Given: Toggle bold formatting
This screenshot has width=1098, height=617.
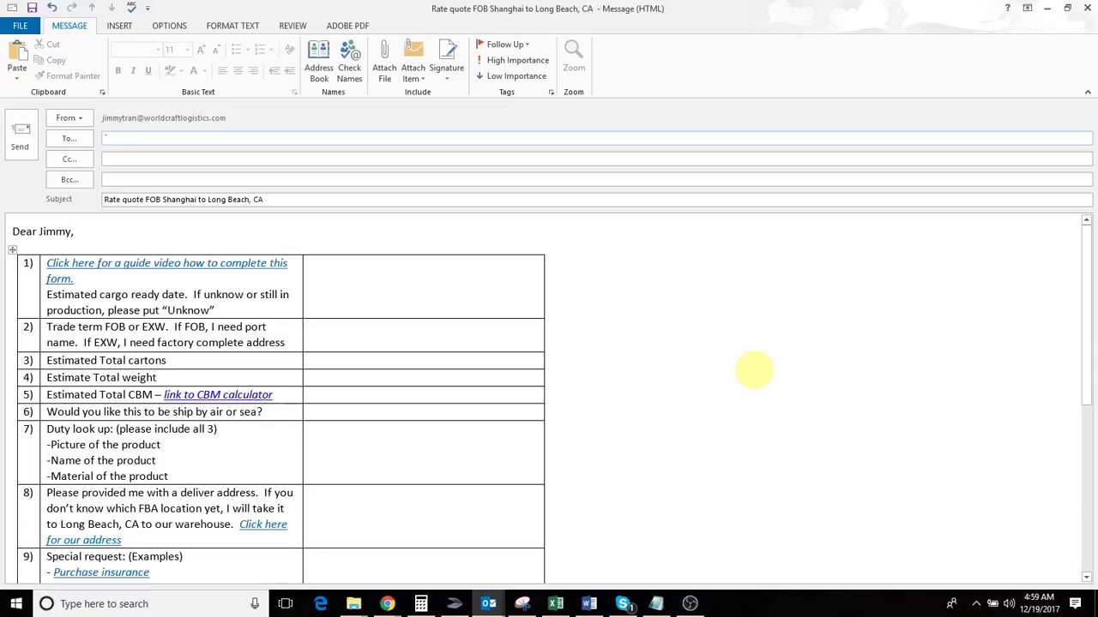Looking at the screenshot, I should tap(118, 70).
